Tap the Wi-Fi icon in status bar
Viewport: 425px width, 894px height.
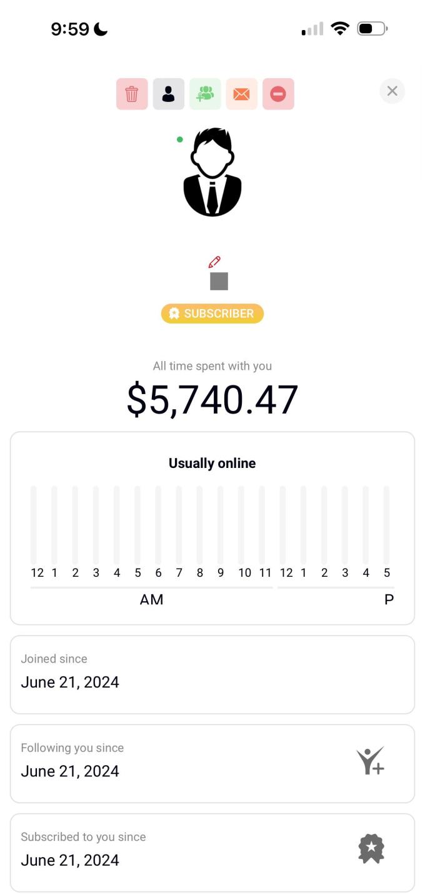(x=340, y=29)
